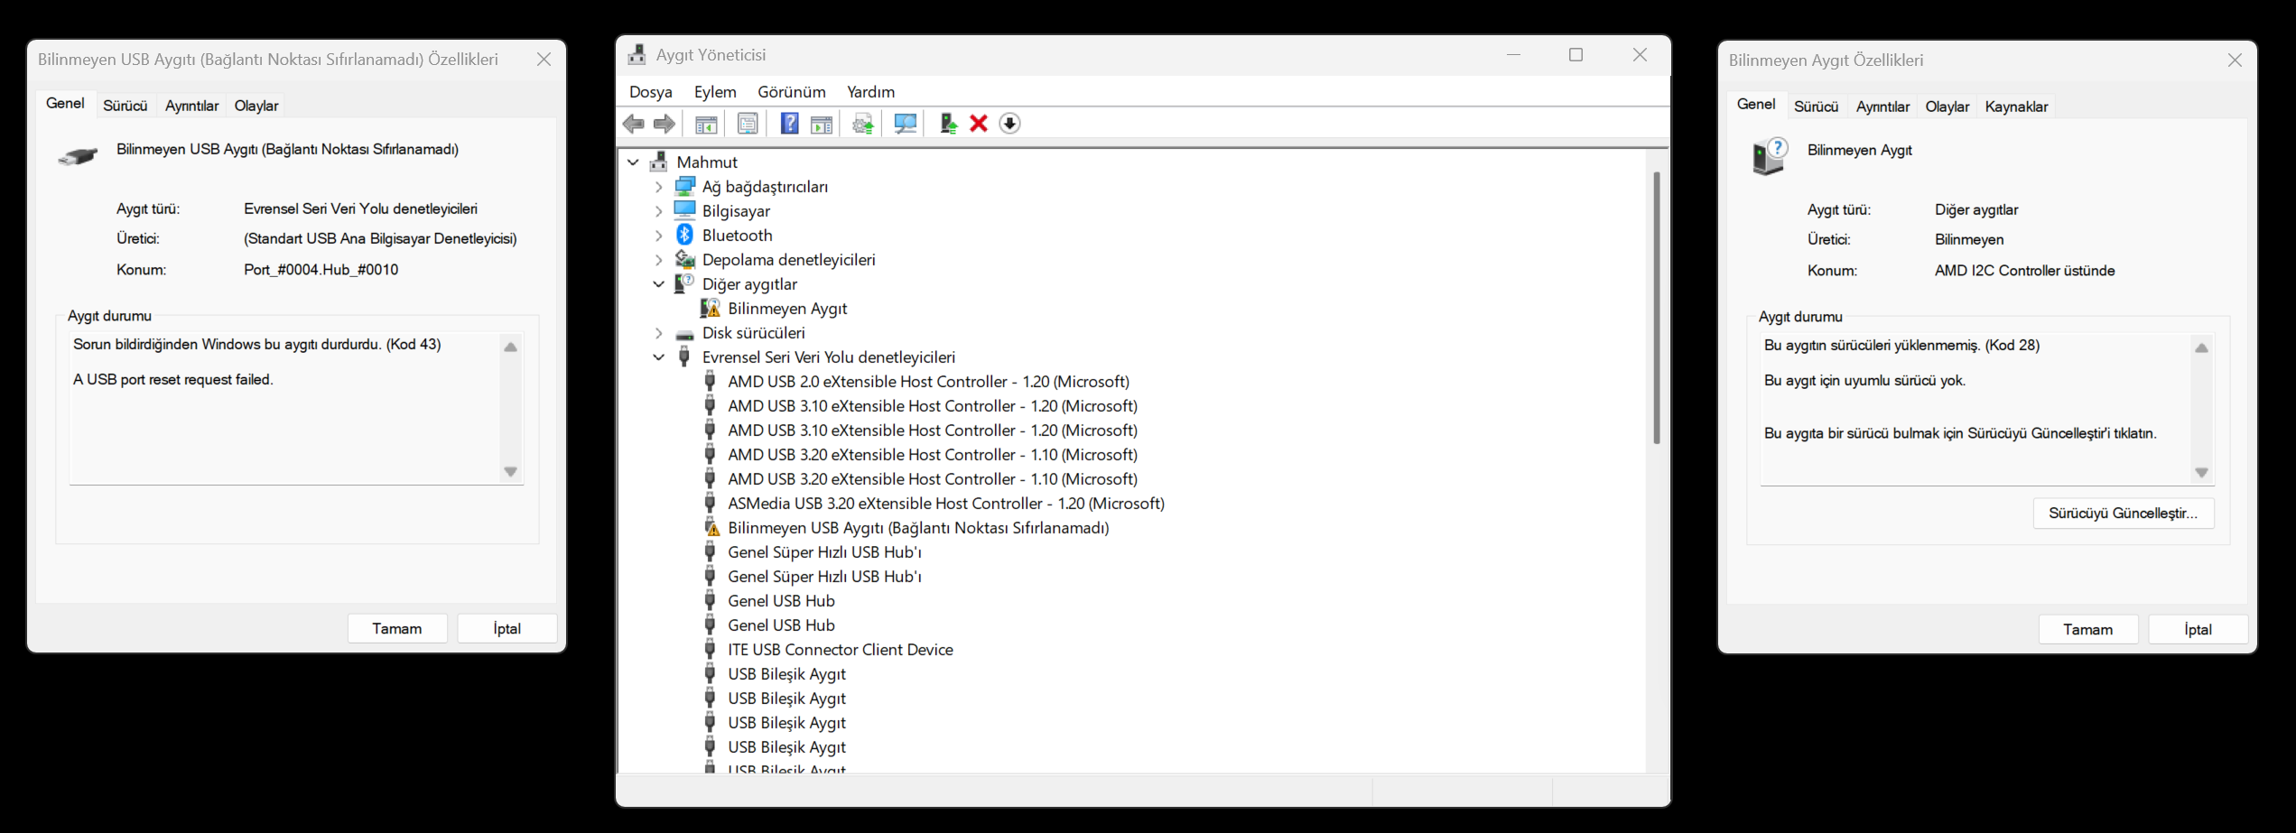This screenshot has height=833, width=2296.
Task: Click the Bilgisayar monitor icon
Action: pyautogui.click(x=685, y=210)
